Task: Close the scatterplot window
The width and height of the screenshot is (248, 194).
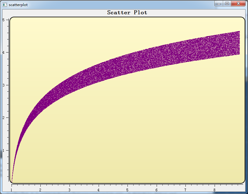Action: (238, 3)
